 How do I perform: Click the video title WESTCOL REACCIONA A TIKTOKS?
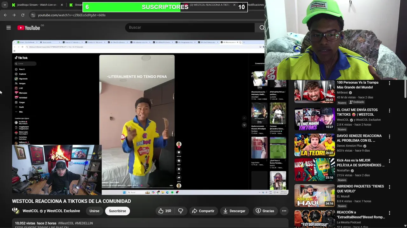(x=72, y=201)
